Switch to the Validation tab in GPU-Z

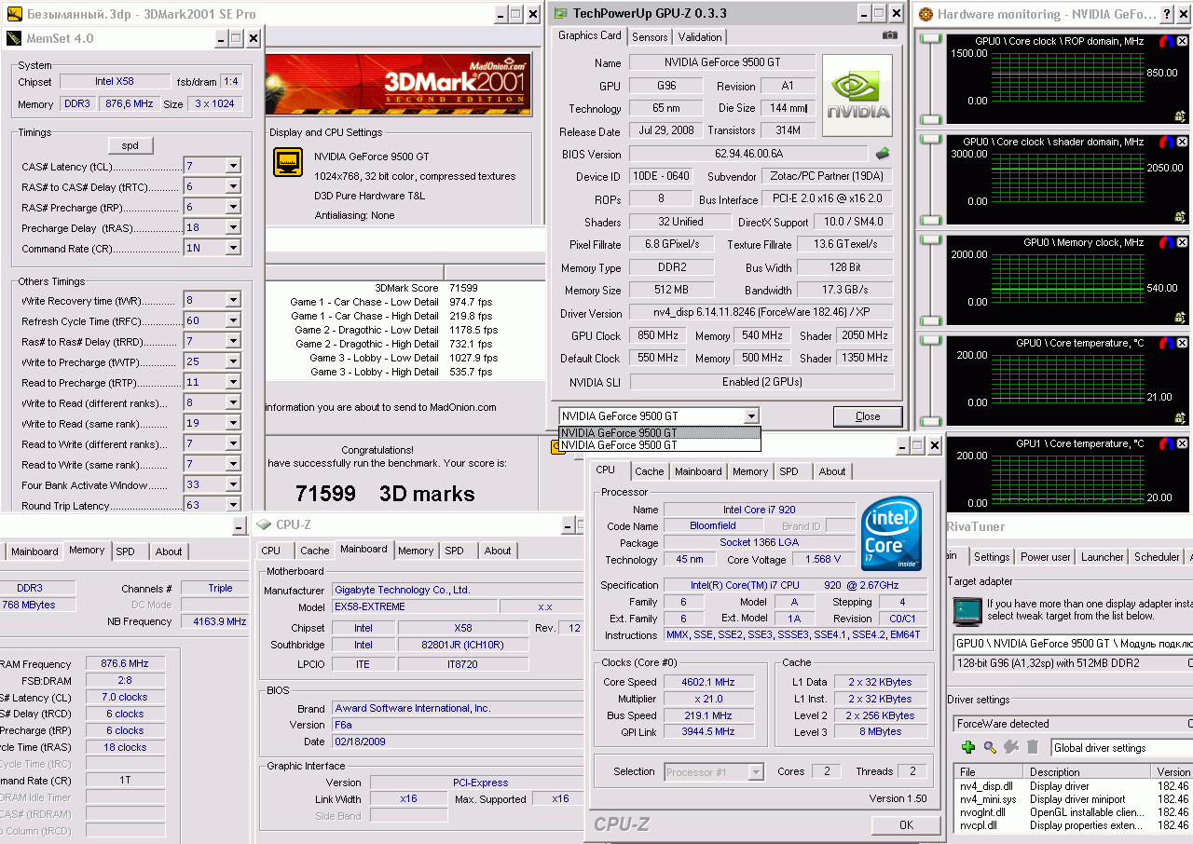pyautogui.click(x=700, y=37)
